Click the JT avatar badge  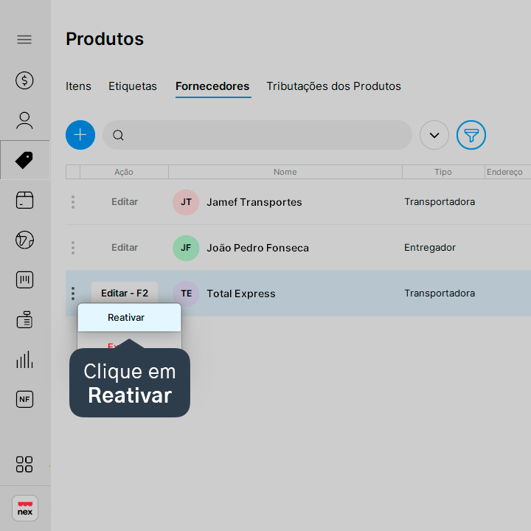[x=186, y=202]
